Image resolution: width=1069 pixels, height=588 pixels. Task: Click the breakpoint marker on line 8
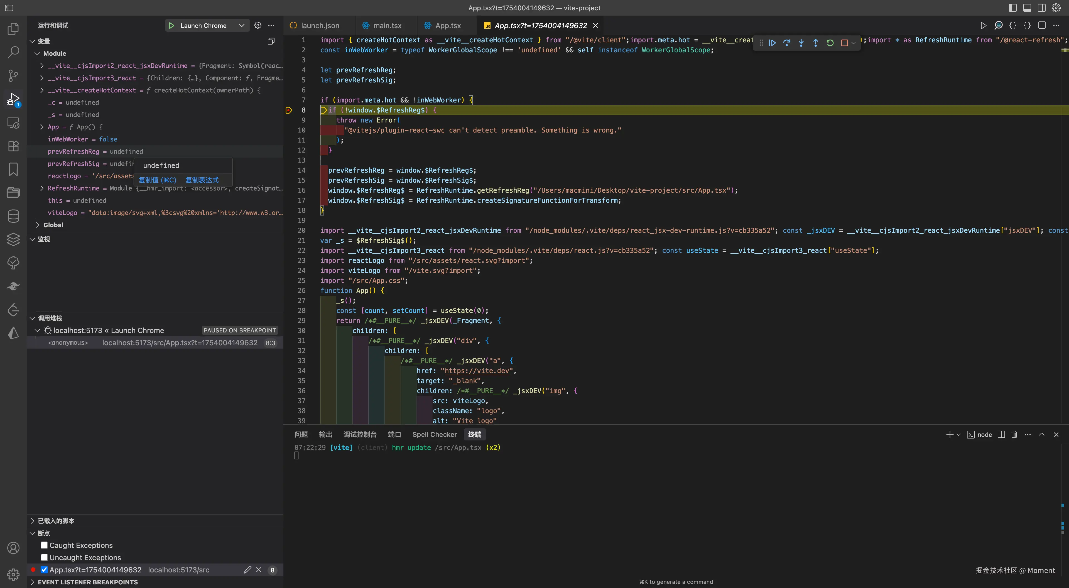click(x=289, y=110)
